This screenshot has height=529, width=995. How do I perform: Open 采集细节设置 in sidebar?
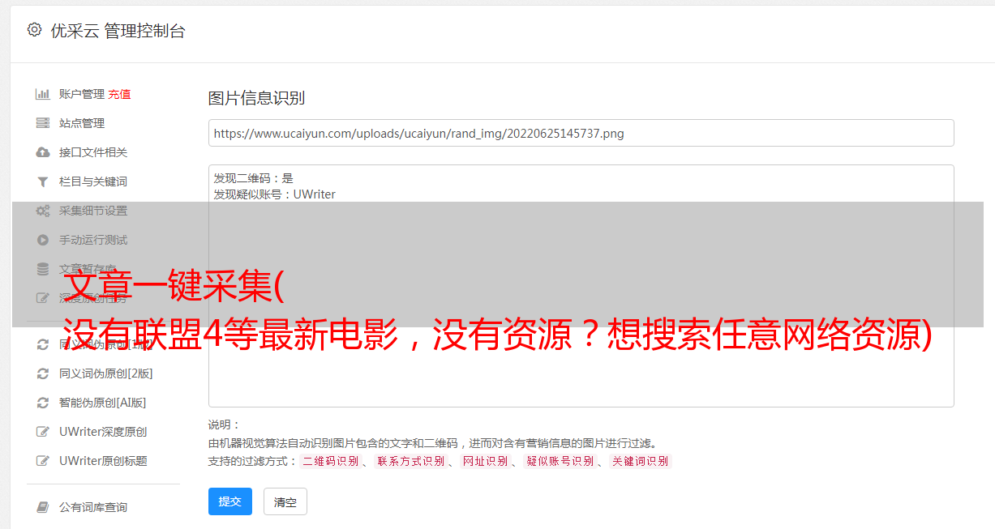(93, 211)
